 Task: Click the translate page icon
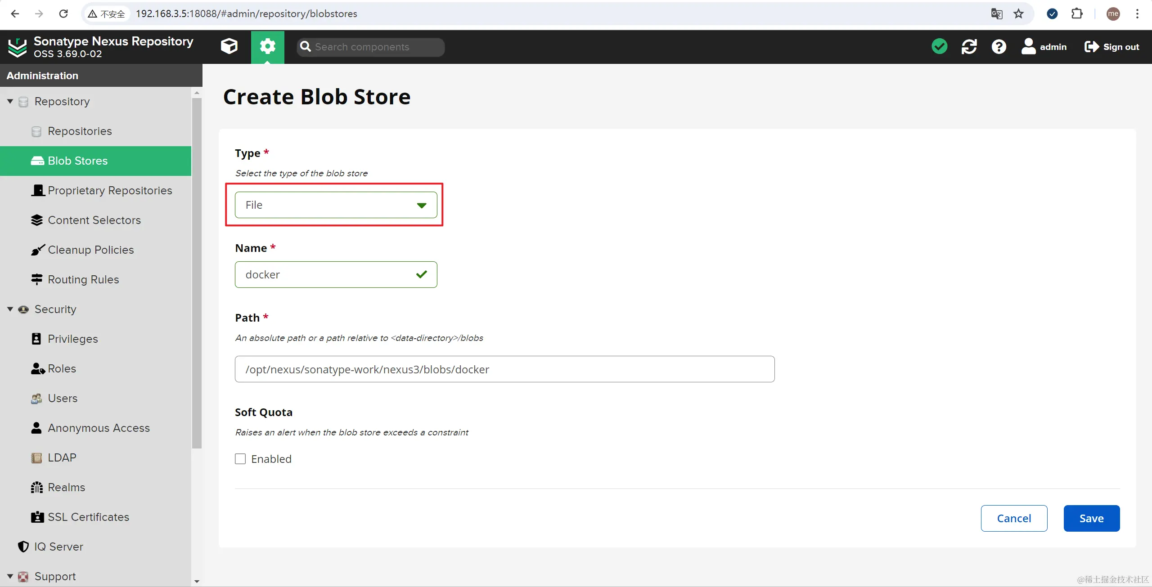pyautogui.click(x=996, y=13)
